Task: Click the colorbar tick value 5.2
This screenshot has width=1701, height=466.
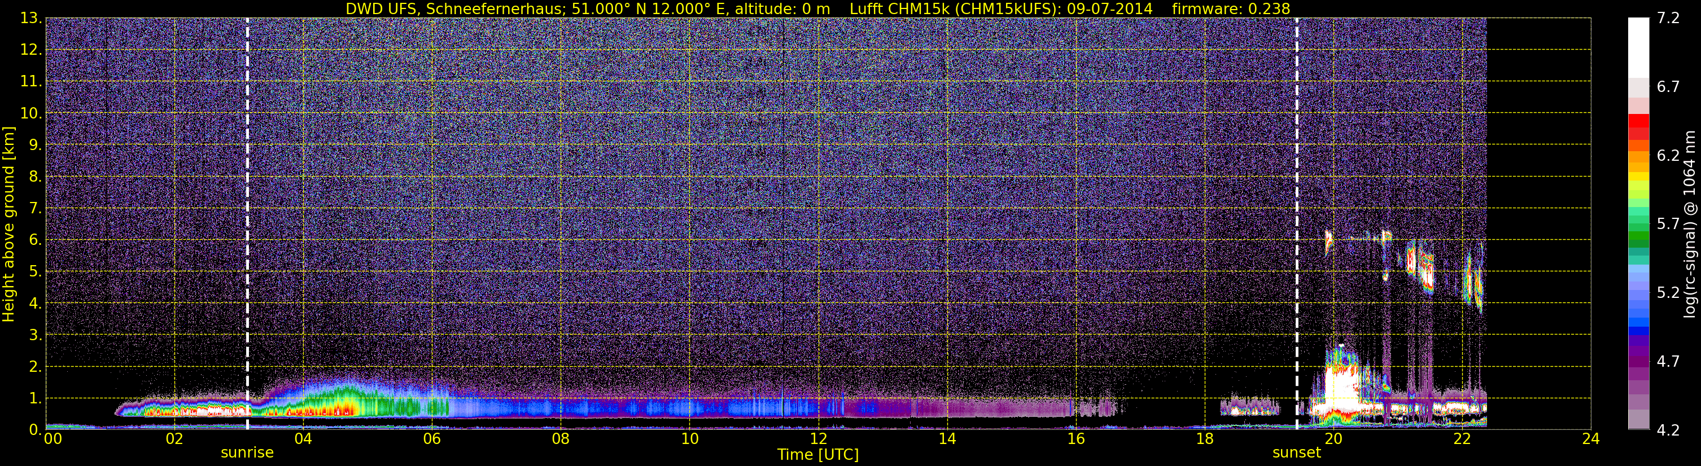Action: [1668, 292]
